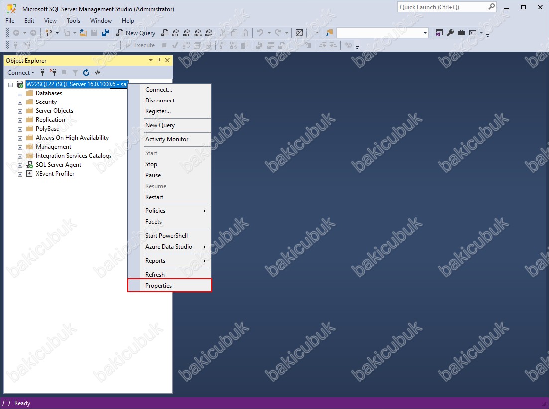Expand the Databases node
The height and width of the screenshot is (409, 549).
click(20, 94)
